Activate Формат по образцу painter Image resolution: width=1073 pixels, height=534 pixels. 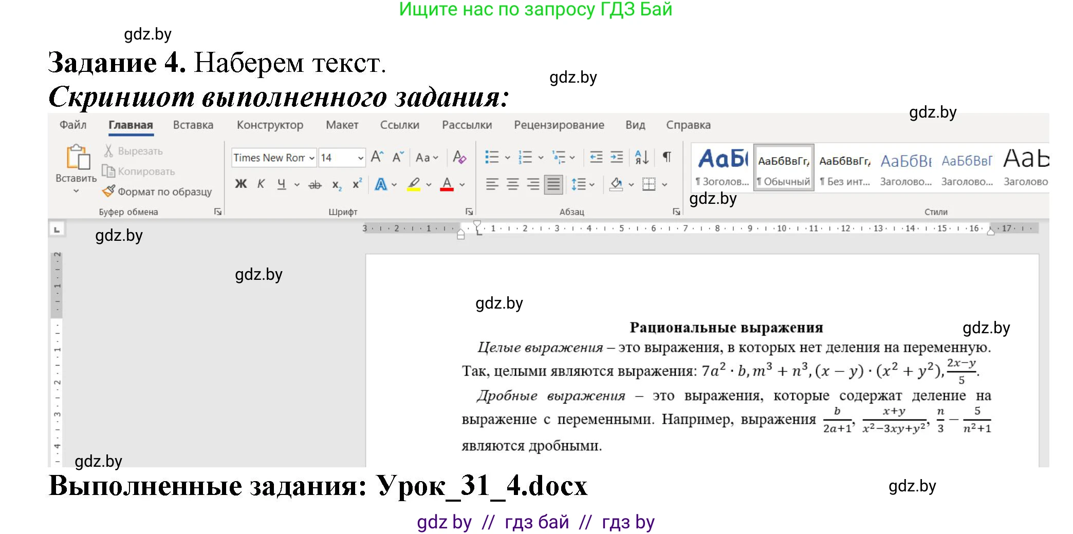click(159, 191)
